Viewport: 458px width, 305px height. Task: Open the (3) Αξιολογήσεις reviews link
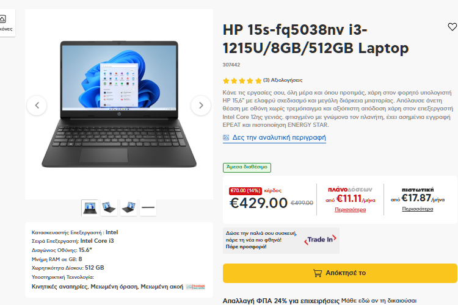[x=283, y=81]
